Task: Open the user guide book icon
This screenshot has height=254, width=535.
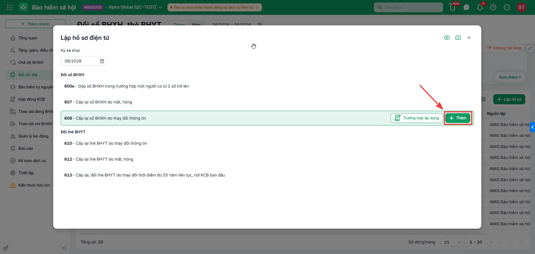Action: coord(458,38)
